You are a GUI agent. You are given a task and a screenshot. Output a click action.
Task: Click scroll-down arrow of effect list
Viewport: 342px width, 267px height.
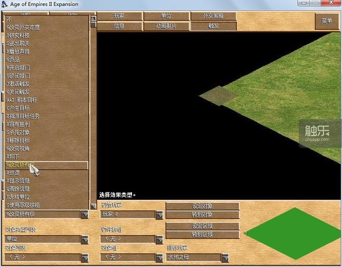click(x=93, y=206)
